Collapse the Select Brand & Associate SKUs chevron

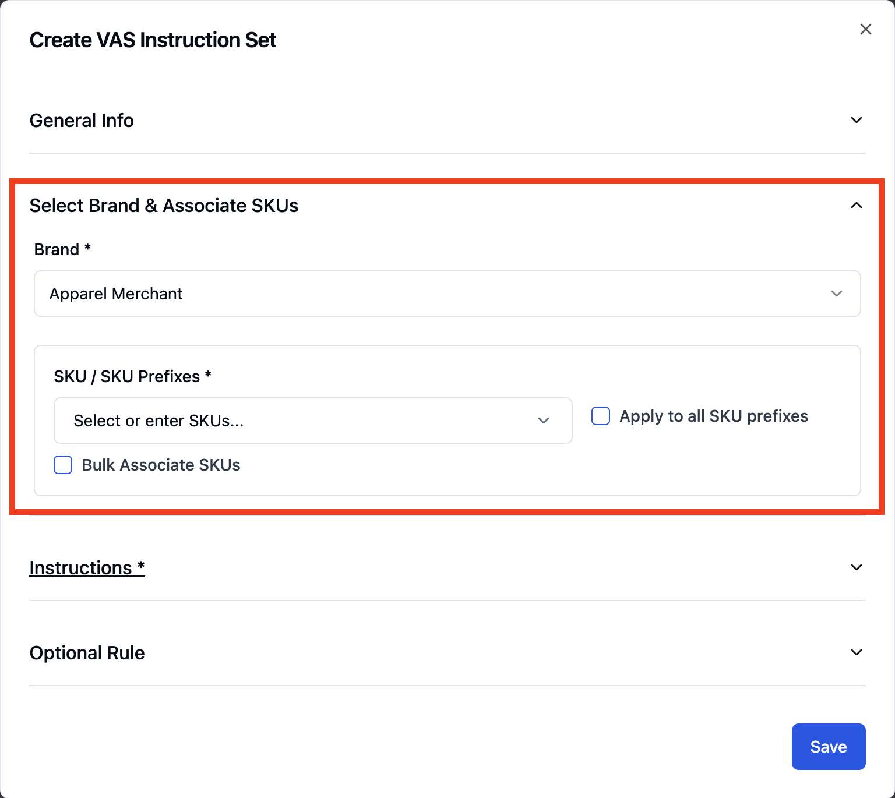(x=856, y=205)
